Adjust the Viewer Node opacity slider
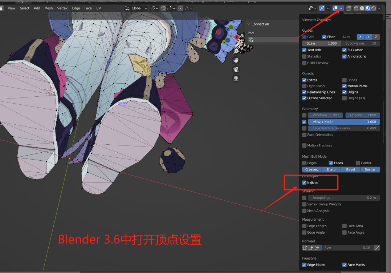Viewport: 391px width, 273px height. (344, 122)
